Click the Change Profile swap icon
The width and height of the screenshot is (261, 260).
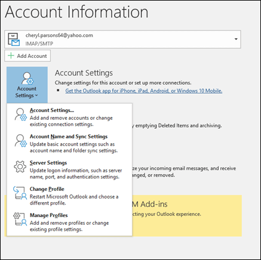tap(20, 193)
